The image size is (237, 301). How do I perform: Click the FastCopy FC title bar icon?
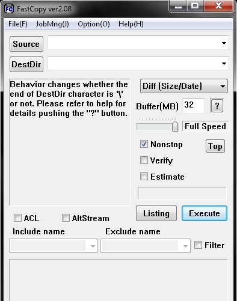[9, 9]
